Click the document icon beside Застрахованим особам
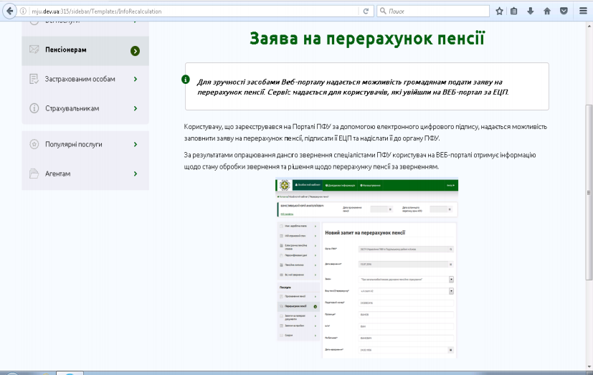593x375 pixels. point(34,79)
